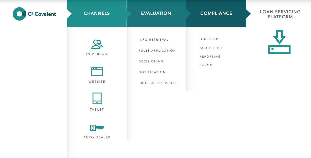Switch to the Evaluation section header
The image size is (311, 158).
[x=156, y=13]
